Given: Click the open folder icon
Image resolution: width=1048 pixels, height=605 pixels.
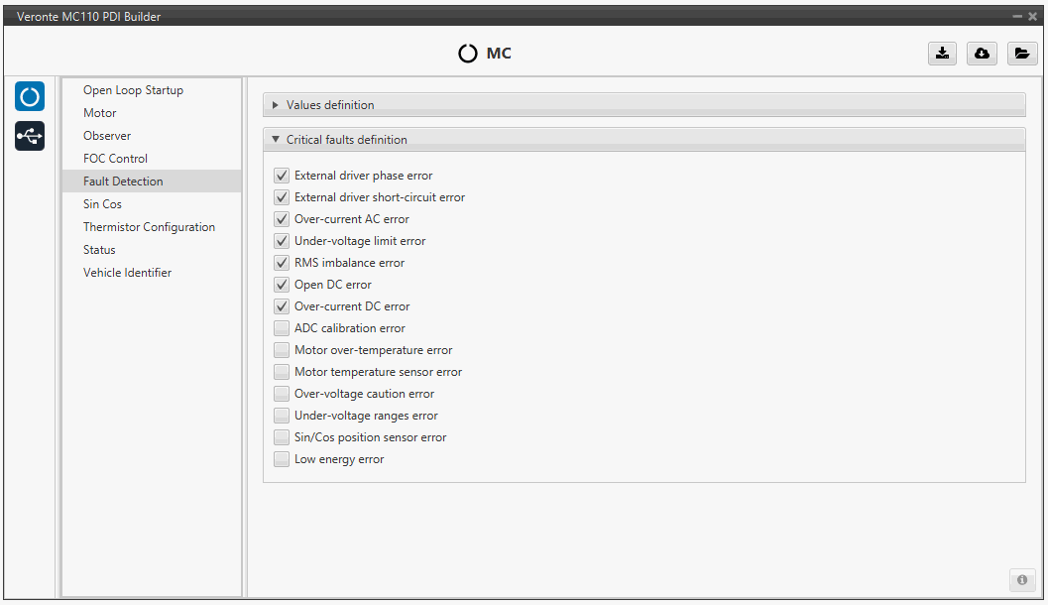Looking at the screenshot, I should (1022, 54).
